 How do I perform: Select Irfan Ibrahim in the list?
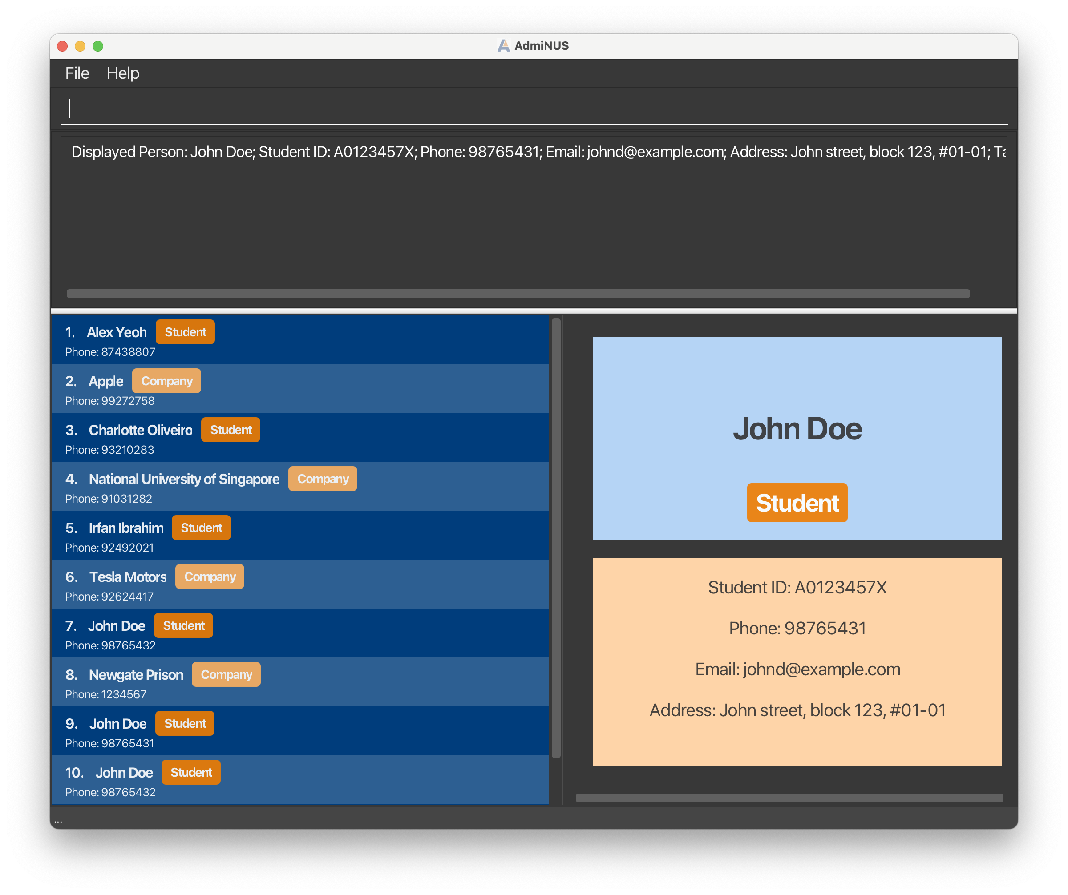click(125, 528)
